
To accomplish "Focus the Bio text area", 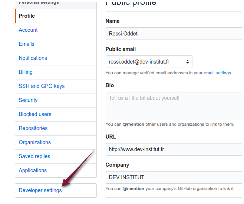I will [x=174, y=105].
